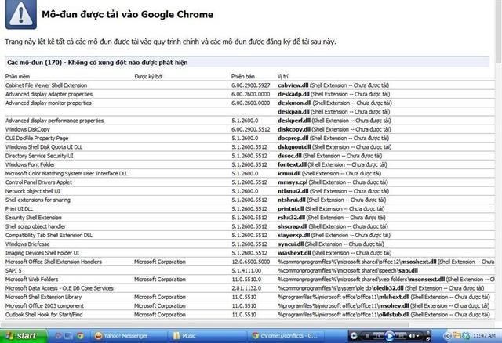Click version 6.00.2900.5927 cell
Screen dimensions: 502x343
click(251, 85)
